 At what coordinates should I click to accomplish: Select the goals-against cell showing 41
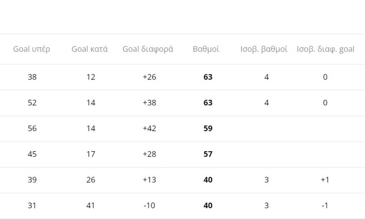(91, 205)
